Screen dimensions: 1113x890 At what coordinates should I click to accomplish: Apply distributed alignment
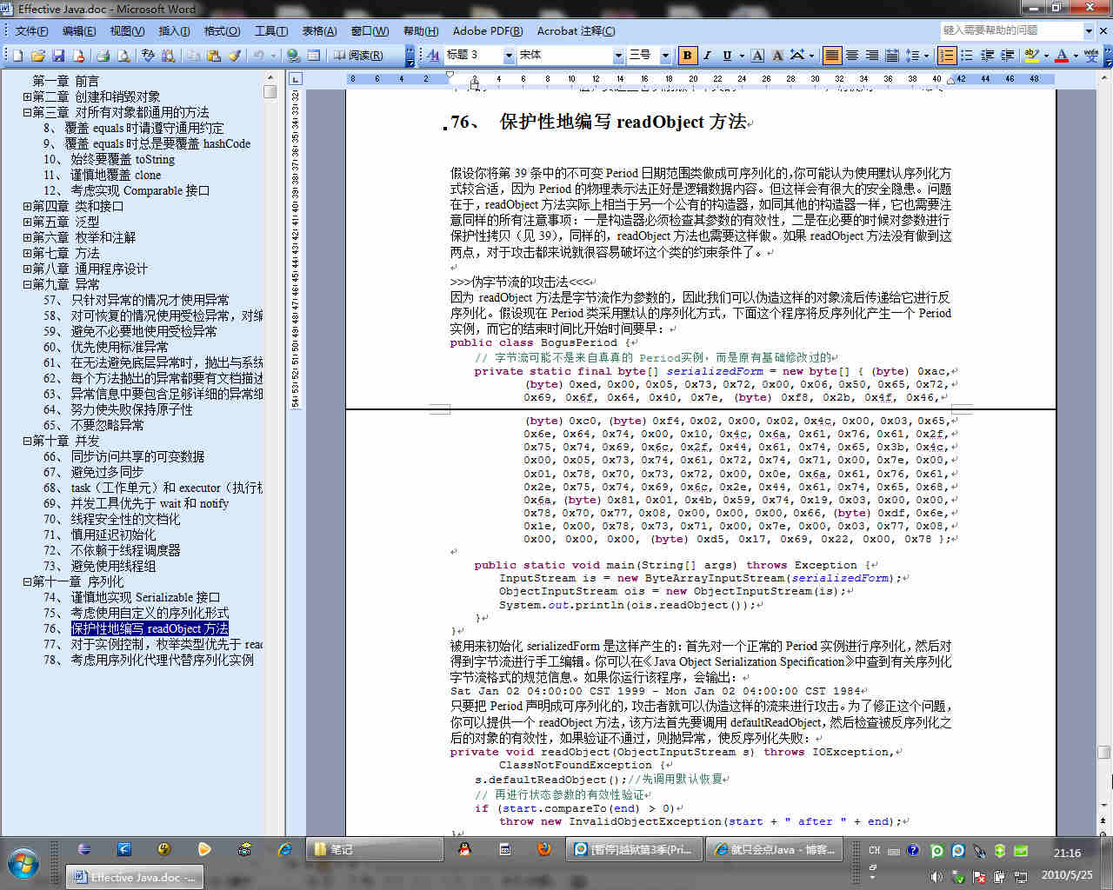(x=892, y=56)
